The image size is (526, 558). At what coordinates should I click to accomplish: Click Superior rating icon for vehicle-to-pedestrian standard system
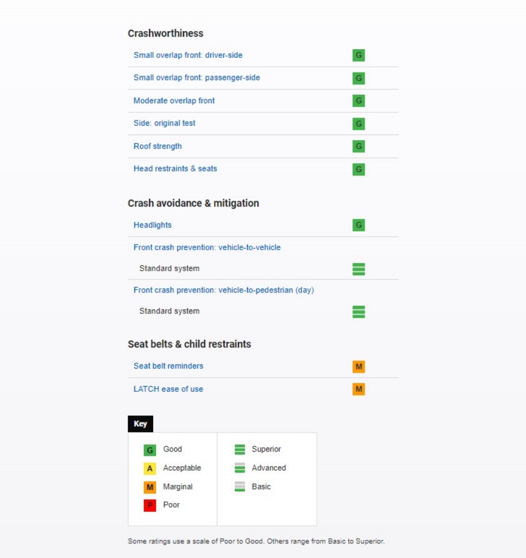tap(358, 312)
